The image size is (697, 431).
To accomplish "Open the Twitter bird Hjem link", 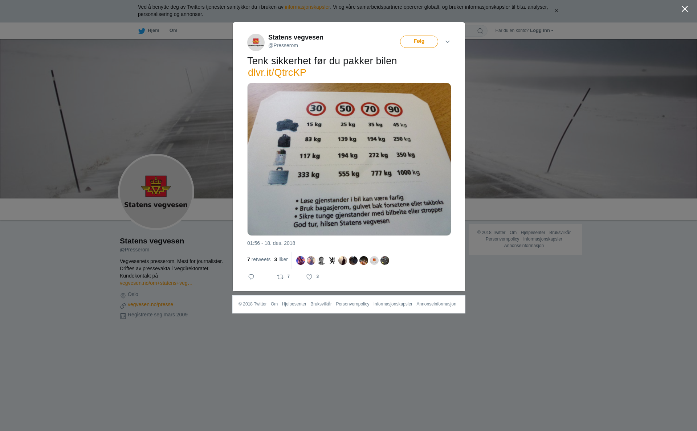I will [149, 31].
